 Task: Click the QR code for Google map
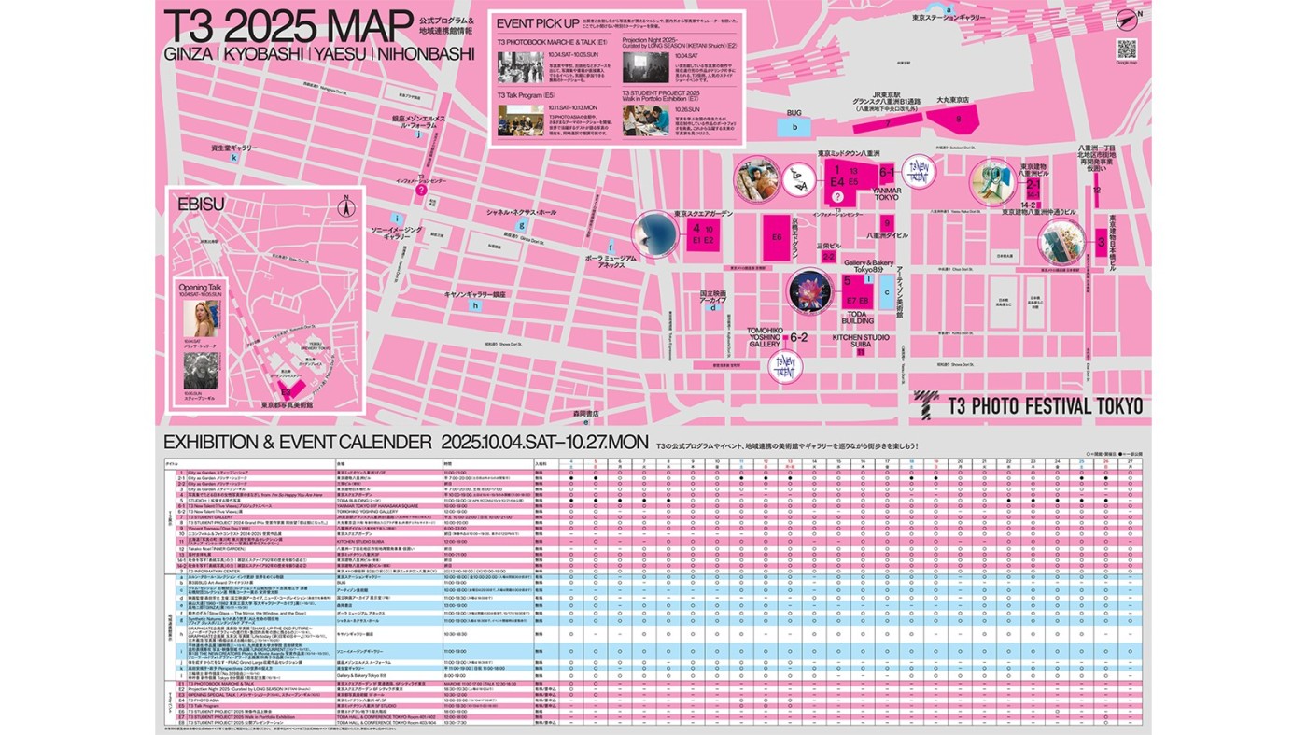point(1126,49)
